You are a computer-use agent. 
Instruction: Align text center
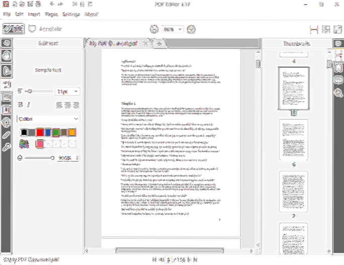coord(67,105)
